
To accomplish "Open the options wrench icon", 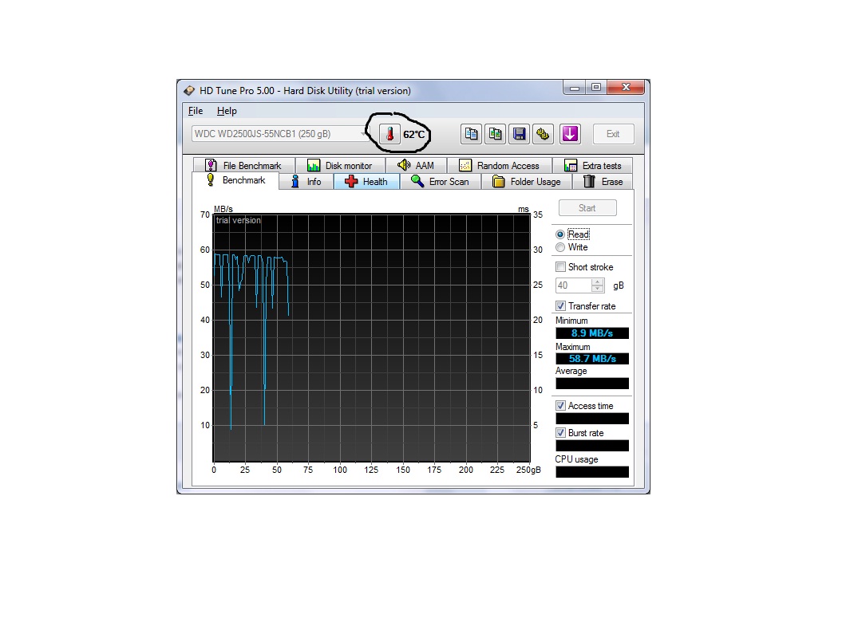I will 543,134.
